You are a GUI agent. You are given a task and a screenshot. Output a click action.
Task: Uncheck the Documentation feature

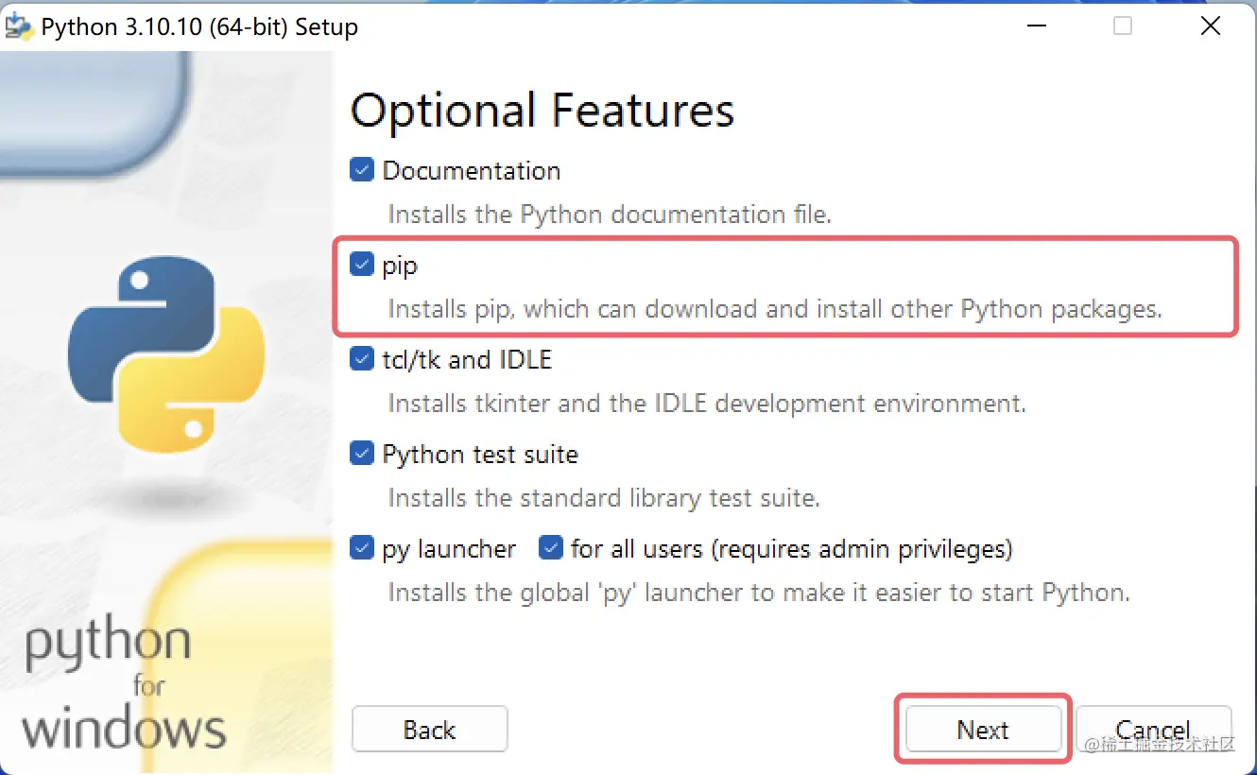(x=361, y=169)
